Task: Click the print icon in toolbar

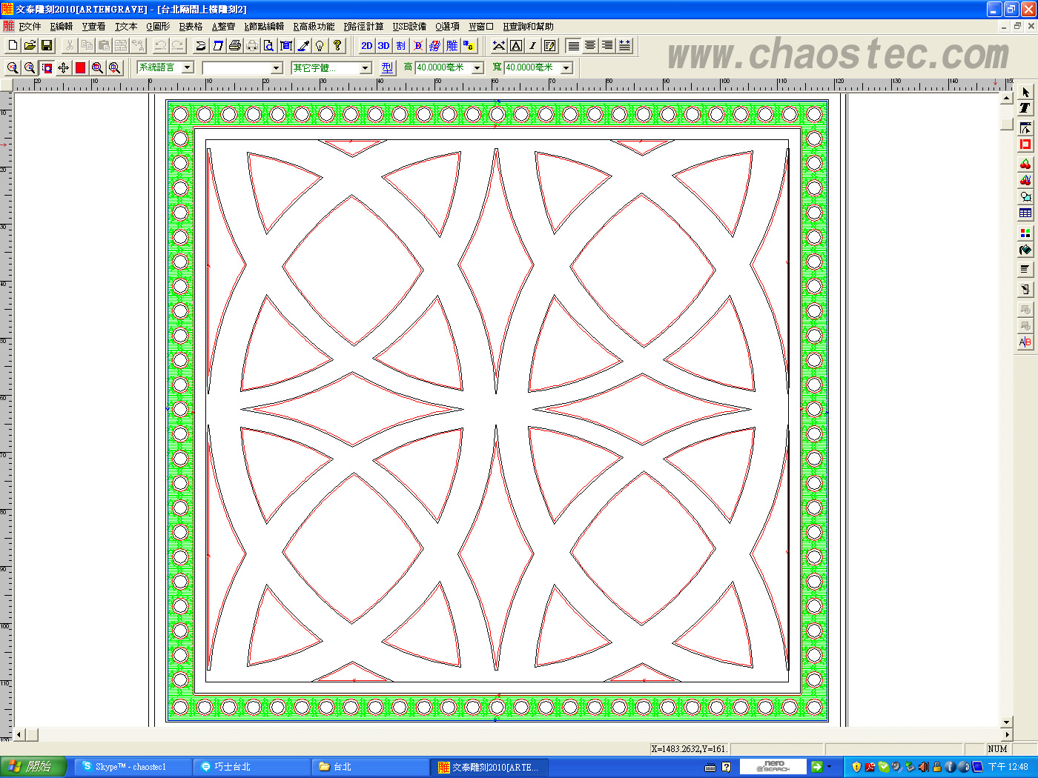Action: pos(235,46)
